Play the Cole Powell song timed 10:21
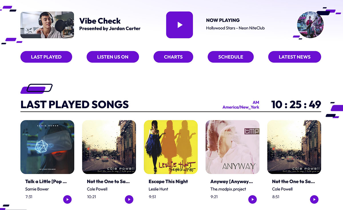This screenshot has width=343, height=210. [x=129, y=199]
